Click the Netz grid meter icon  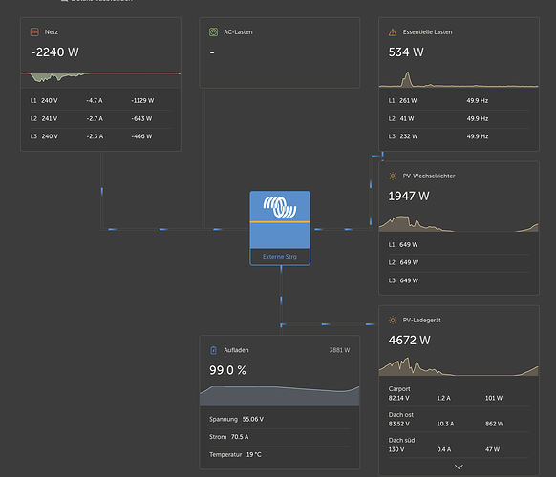[34, 31]
